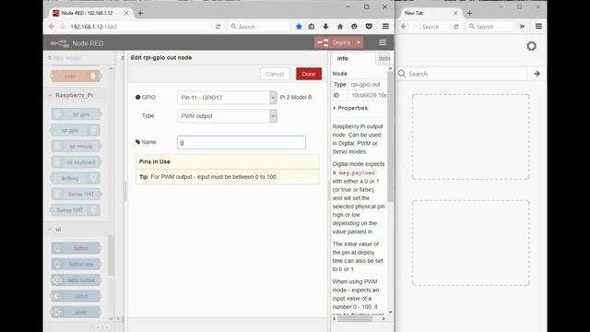Click the home icon in toolbar
The image size is (590, 332).
tap(340, 27)
